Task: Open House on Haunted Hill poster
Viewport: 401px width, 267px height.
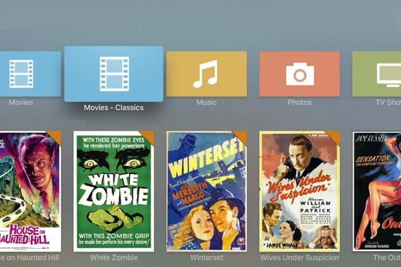Action: 30,191
